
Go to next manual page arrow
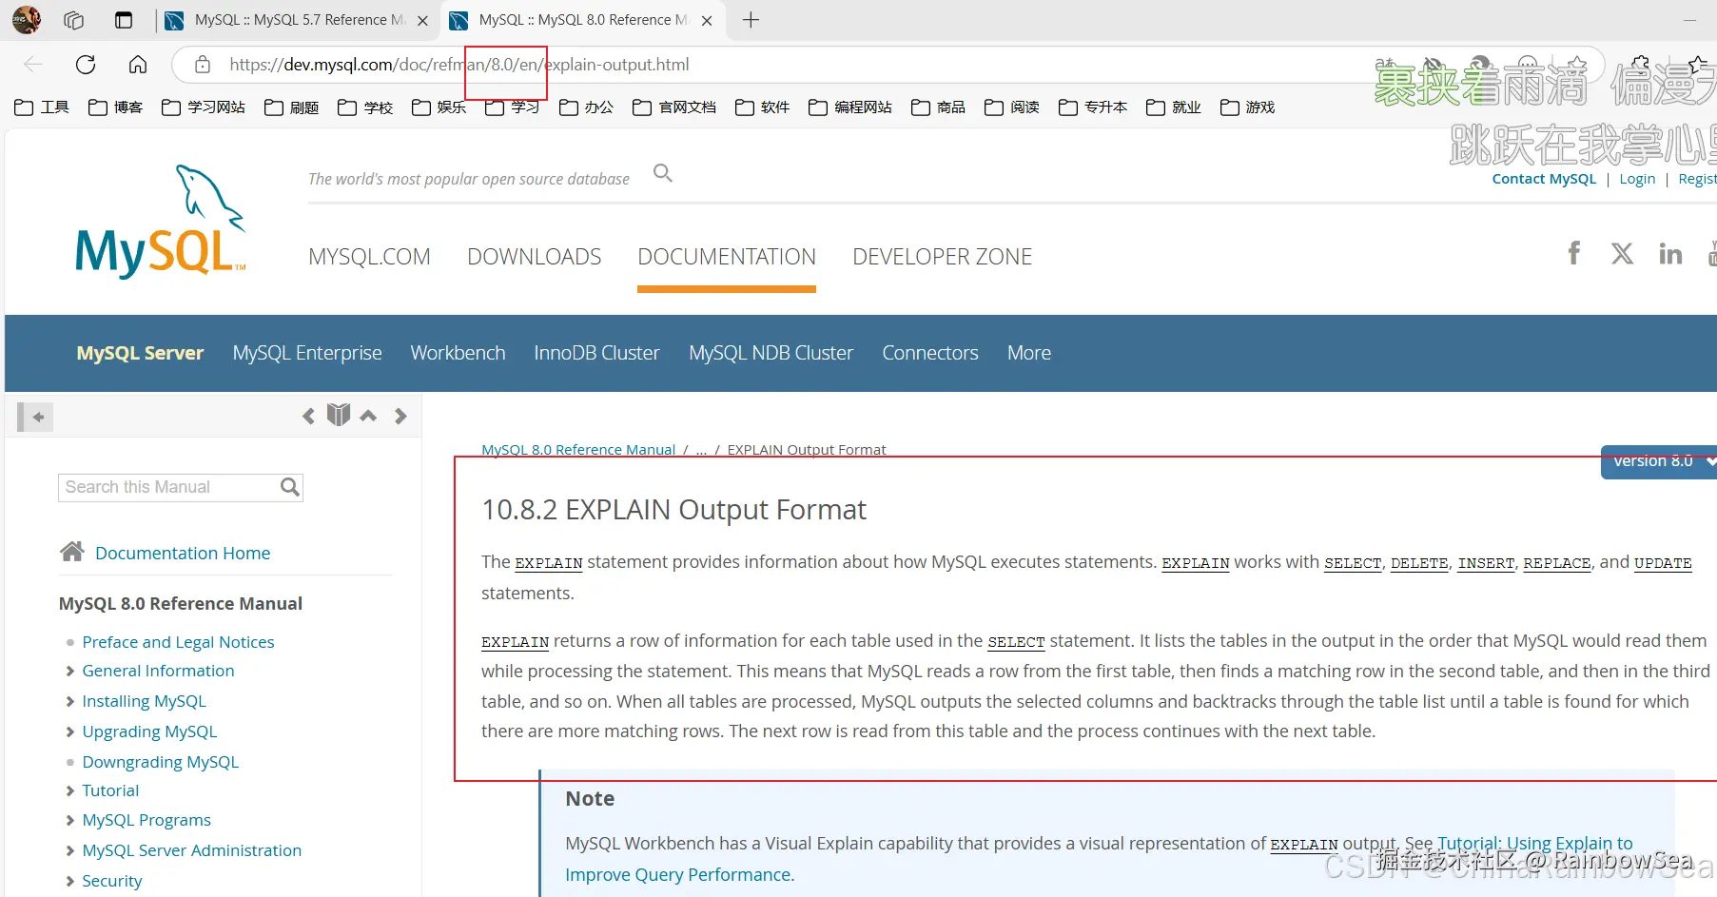pyautogui.click(x=400, y=417)
